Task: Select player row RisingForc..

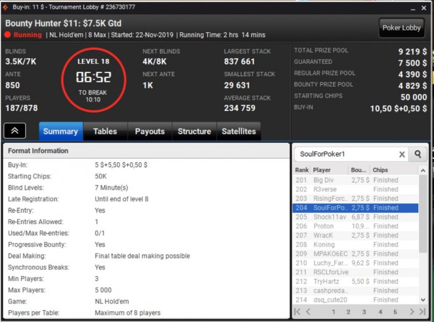Action: coord(356,198)
